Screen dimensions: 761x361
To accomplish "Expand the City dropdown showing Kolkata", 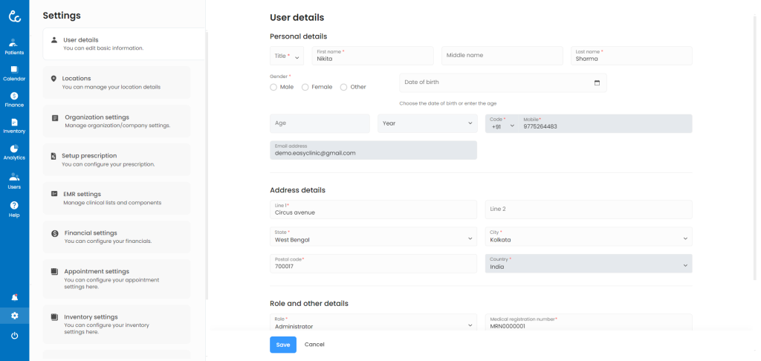I will [x=589, y=237].
